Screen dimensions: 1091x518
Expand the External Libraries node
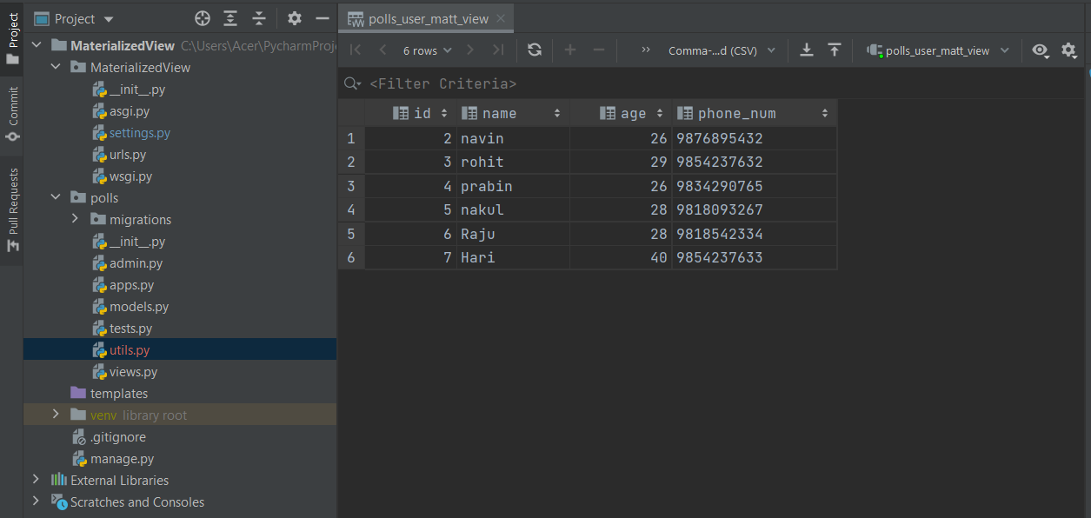36,480
